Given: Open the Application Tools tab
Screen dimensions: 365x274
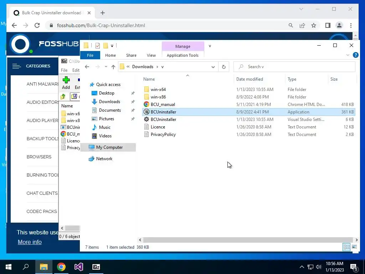Looking at the screenshot, I should point(182,55).
